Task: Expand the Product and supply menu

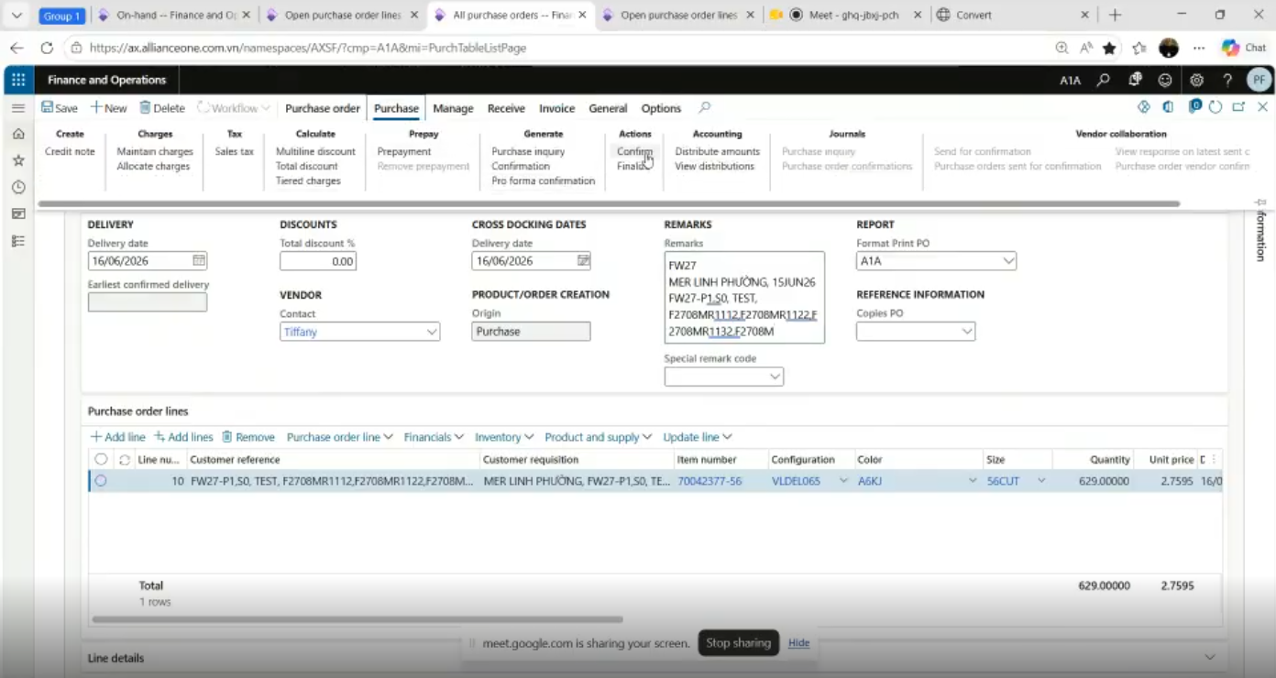Action: point(598,437)
